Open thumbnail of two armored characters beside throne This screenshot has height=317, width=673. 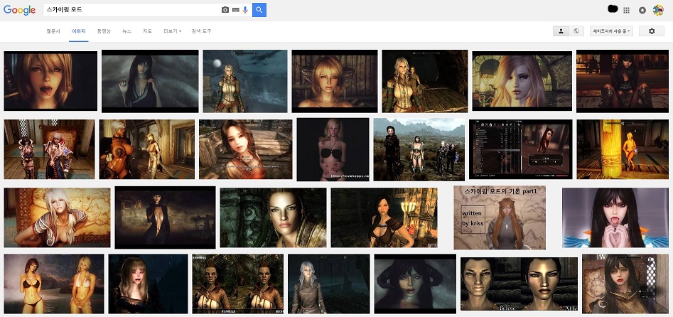coord(49,149)
